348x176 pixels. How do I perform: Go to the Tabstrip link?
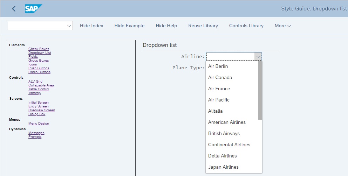(35, 93)
